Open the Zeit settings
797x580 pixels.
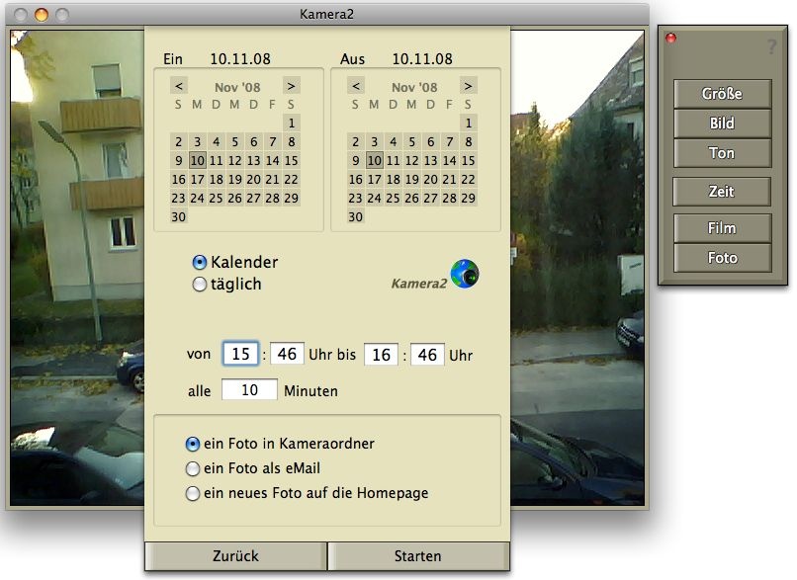(722, 192)
